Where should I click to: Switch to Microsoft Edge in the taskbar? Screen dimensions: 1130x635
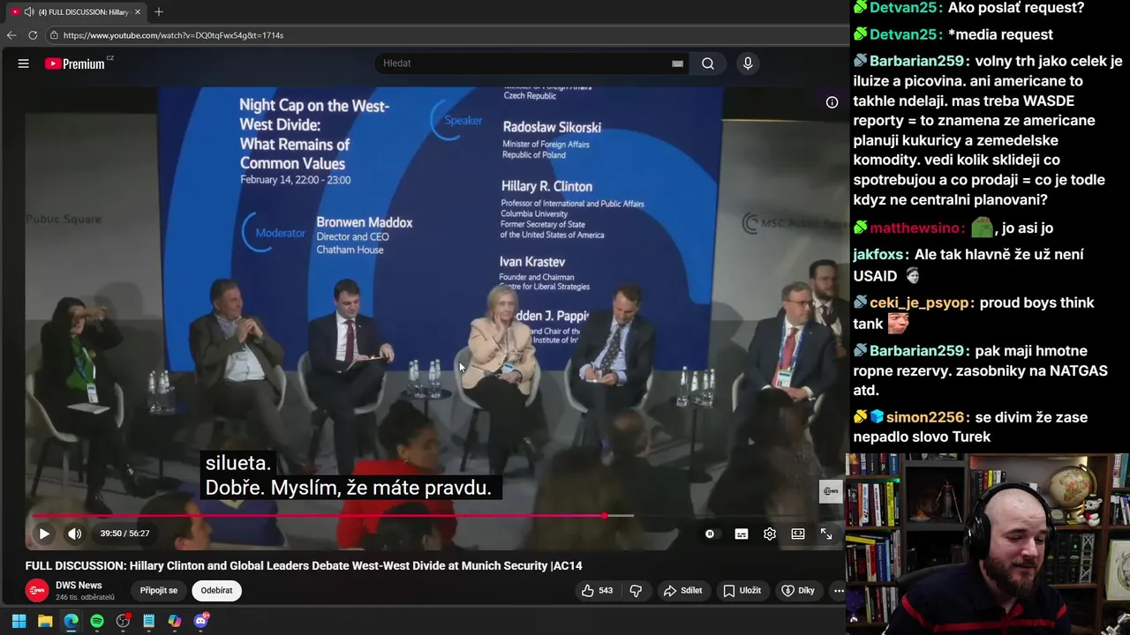(71, 621)
